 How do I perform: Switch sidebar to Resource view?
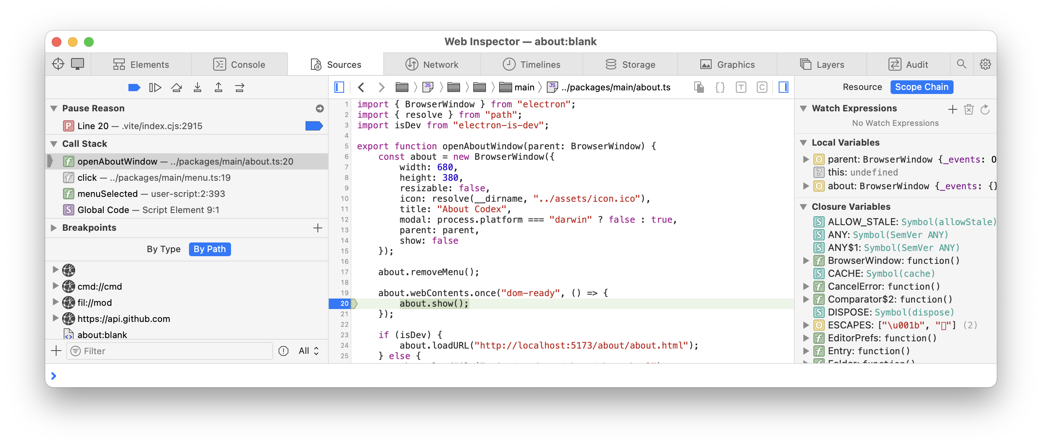(x=862, y=87)
